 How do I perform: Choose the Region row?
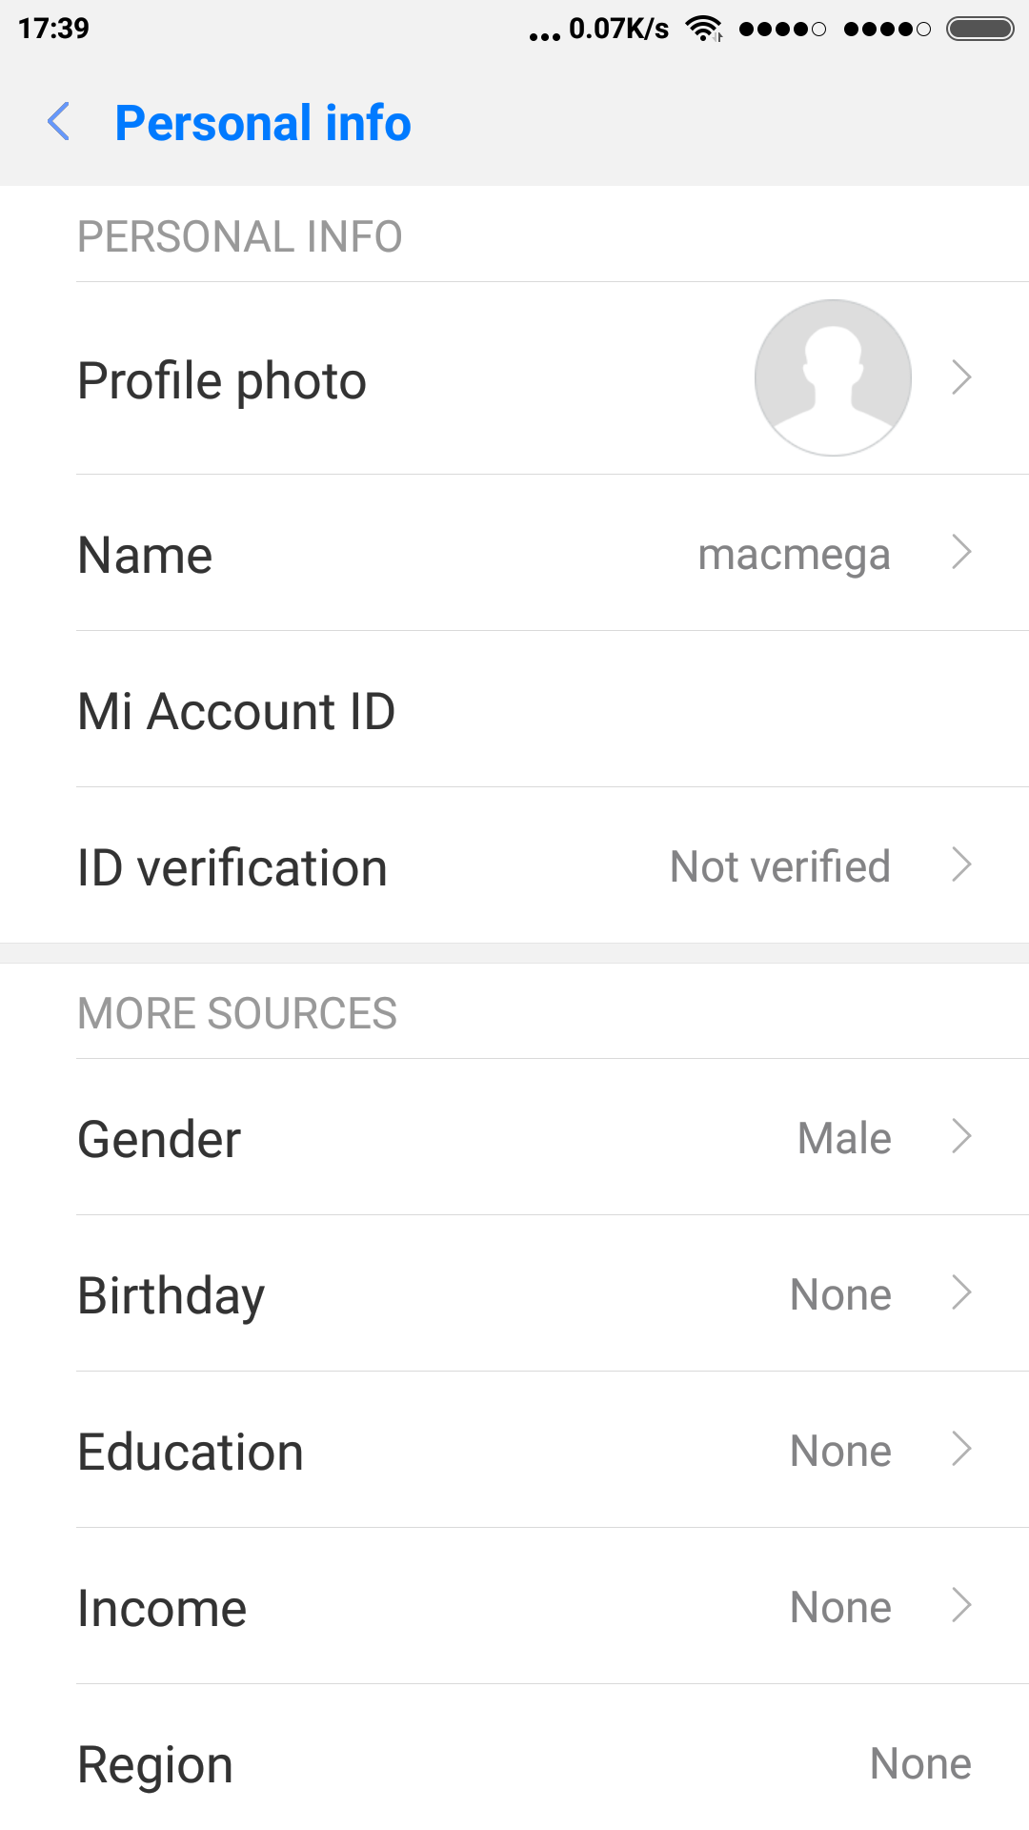155,1764
